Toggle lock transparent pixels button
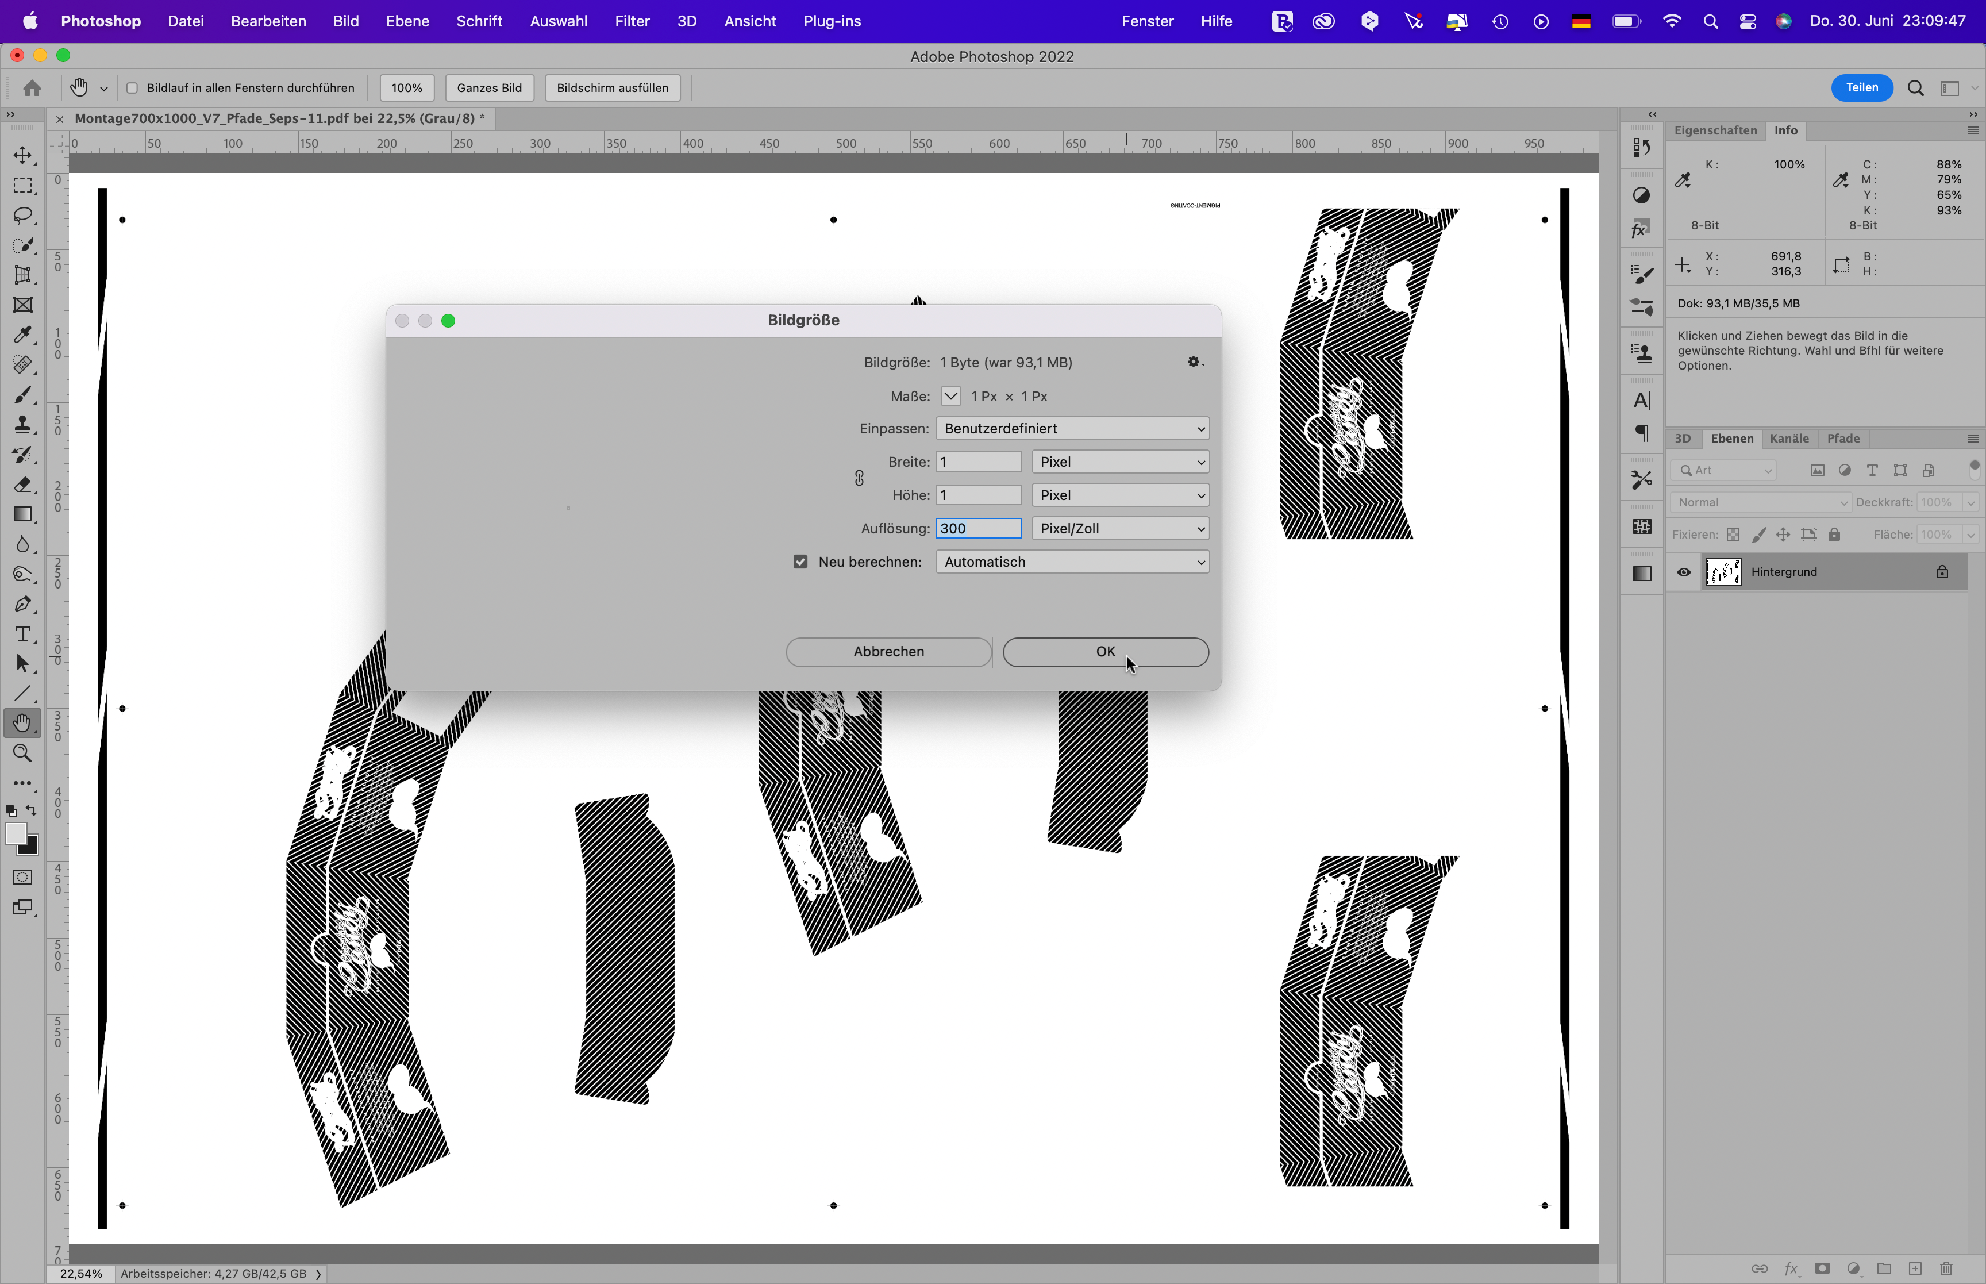This screenshot has width=1986, height=1284. (x=1733, y=535)
